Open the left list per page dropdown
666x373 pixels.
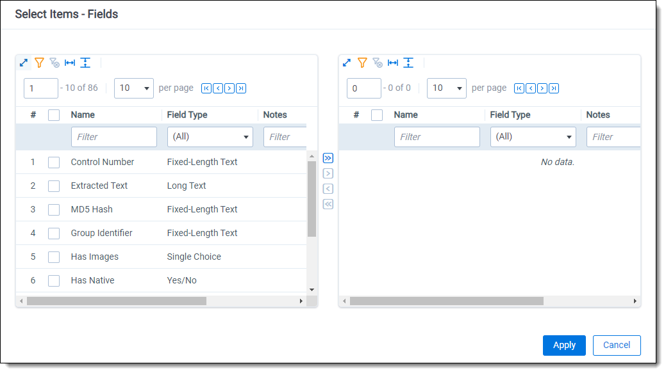coord(133,88)
